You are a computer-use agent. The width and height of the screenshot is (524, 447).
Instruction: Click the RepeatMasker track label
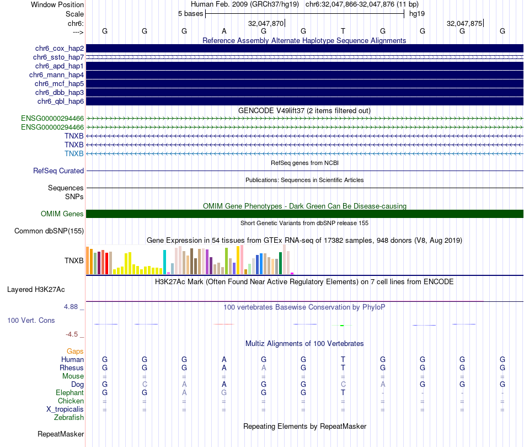60,434
